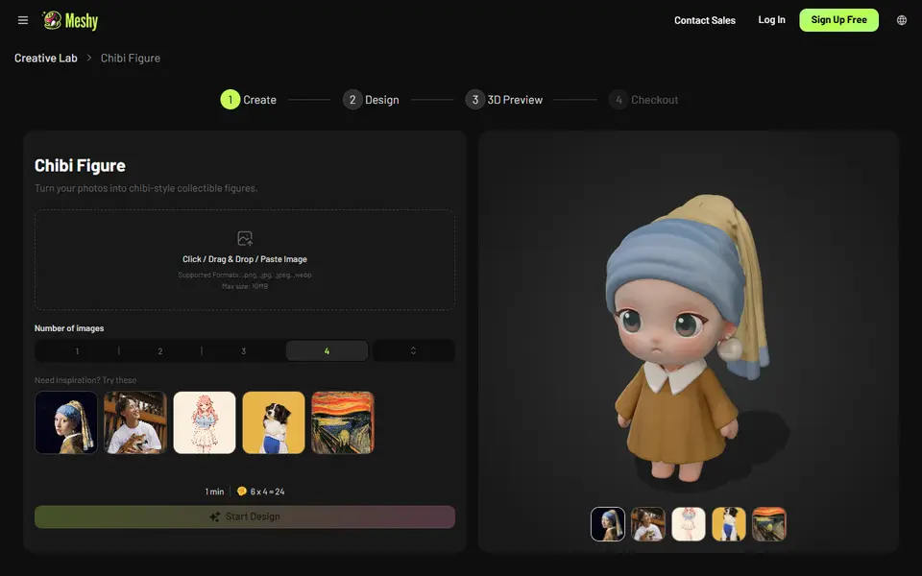The width and height of the screenshot is (922, 576).
Task: Choose pink-haired anime girl inspiration image
Action: point(205,422)
